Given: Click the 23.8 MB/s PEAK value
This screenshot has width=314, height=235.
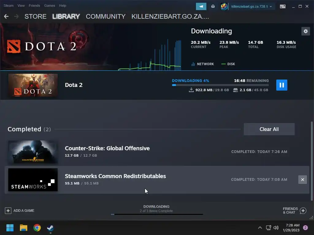Looking at the screenshot, I should (x=229, y=44).
